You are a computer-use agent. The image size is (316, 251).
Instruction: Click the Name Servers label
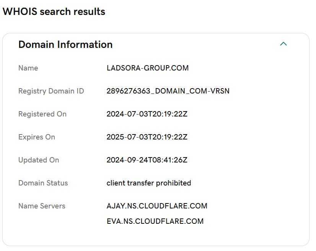pyautogui.click(x=42, y=206)
